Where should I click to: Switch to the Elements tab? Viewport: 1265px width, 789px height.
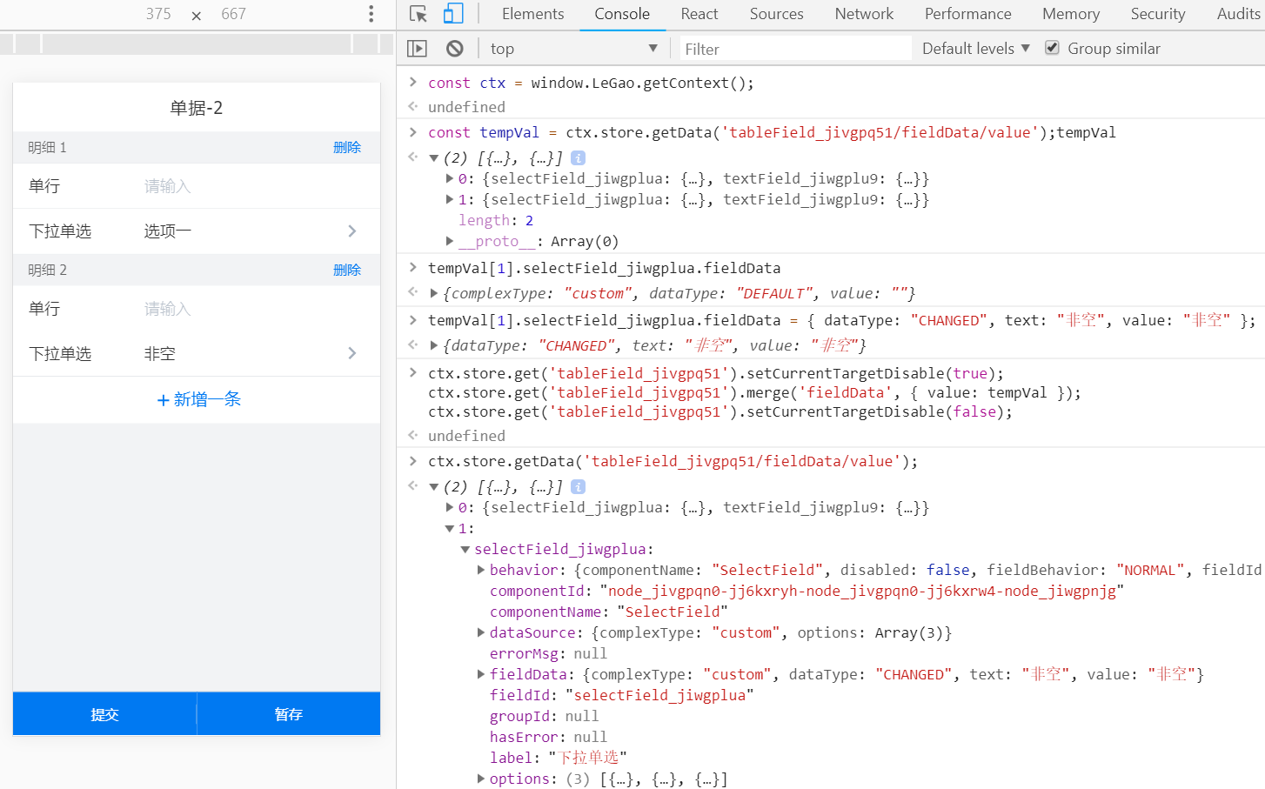[532, 14]
